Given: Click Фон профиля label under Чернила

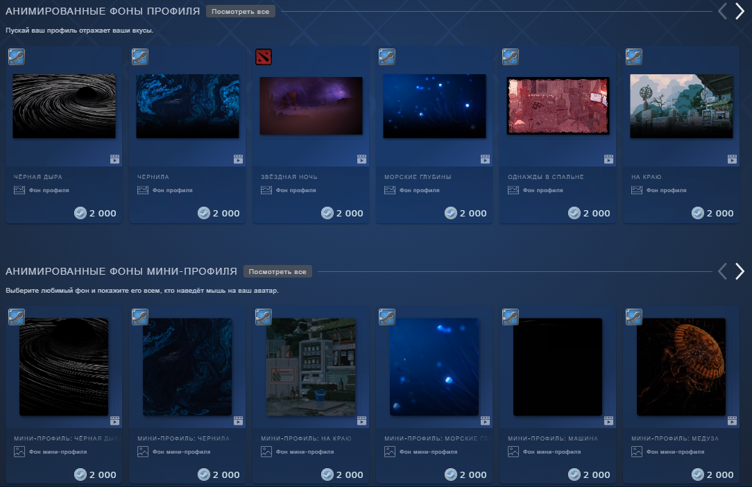Looking at the screenshot, I should 173,191.
